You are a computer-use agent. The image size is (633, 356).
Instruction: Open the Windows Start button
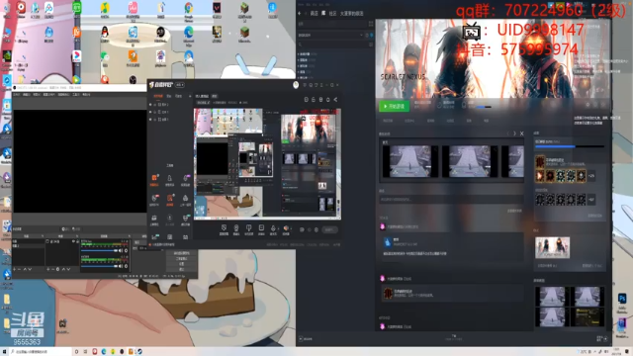tap(5, 352)
